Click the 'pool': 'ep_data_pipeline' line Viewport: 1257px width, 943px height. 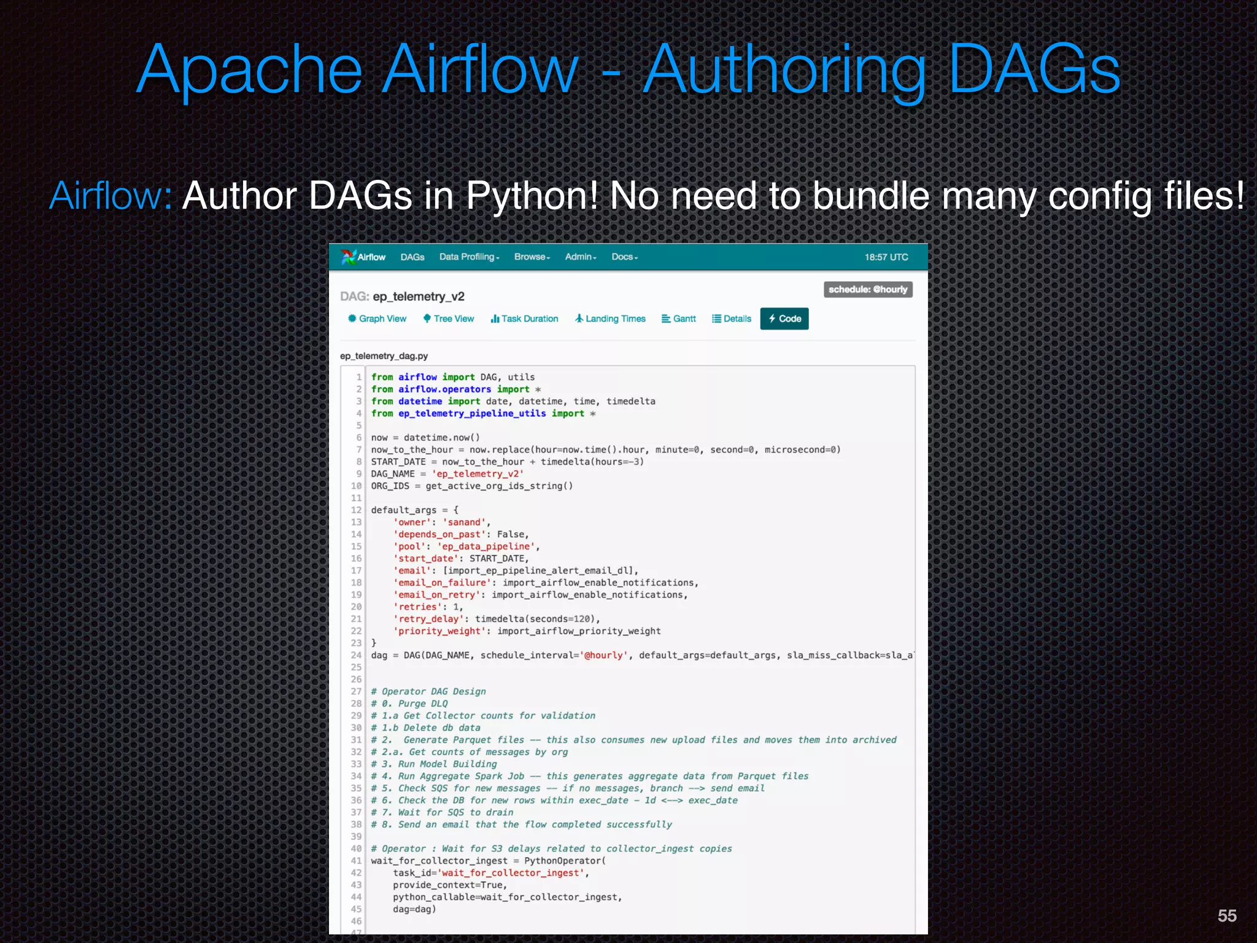466,546
